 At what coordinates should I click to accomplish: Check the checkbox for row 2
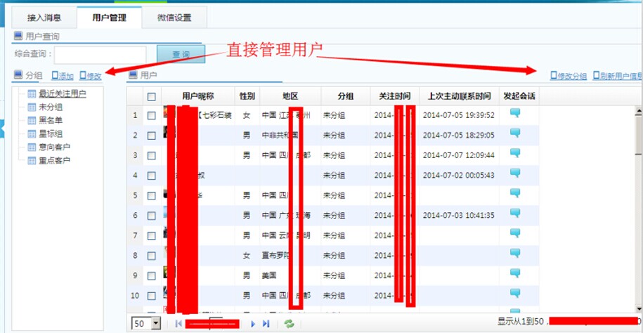[x=152, y=135]
